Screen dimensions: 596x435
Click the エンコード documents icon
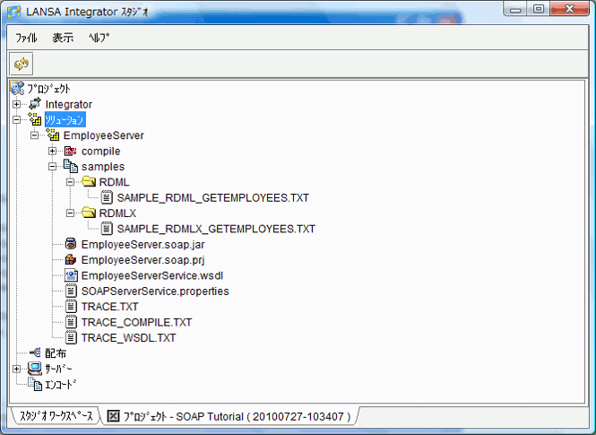(35, 384)
